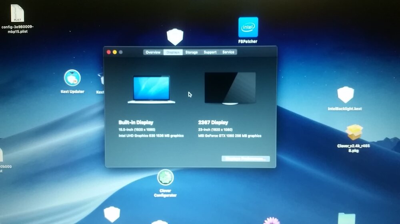Viewport: 400px width, 224px height.
Task: Click the Displays Preferences button
Action: click(x=246, y=159)
